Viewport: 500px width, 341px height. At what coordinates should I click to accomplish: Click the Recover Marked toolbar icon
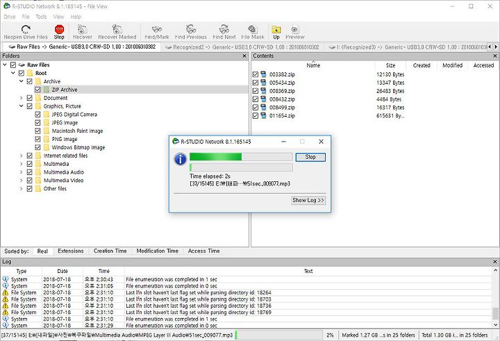point(117,29)
